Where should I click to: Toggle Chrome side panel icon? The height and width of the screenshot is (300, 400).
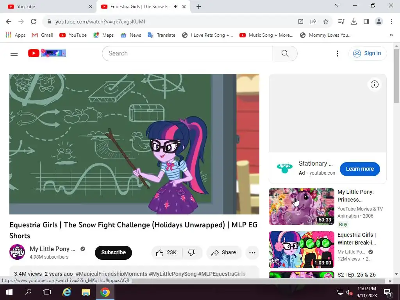pos(366,22)
